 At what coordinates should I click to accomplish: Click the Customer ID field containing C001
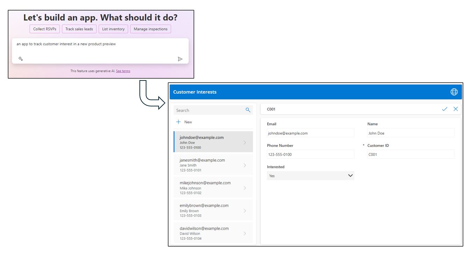tap(411, 154)
